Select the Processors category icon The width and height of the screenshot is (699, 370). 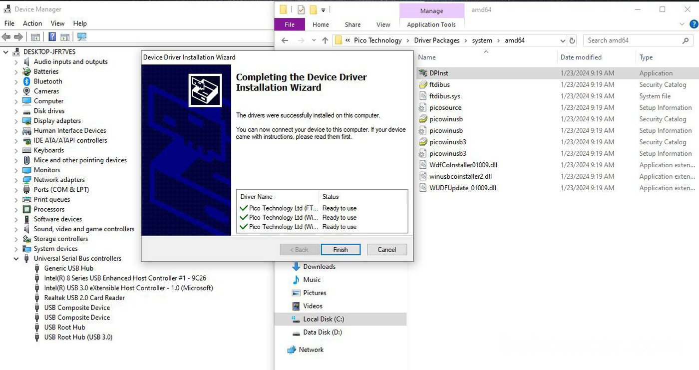[x=27, y=209]
